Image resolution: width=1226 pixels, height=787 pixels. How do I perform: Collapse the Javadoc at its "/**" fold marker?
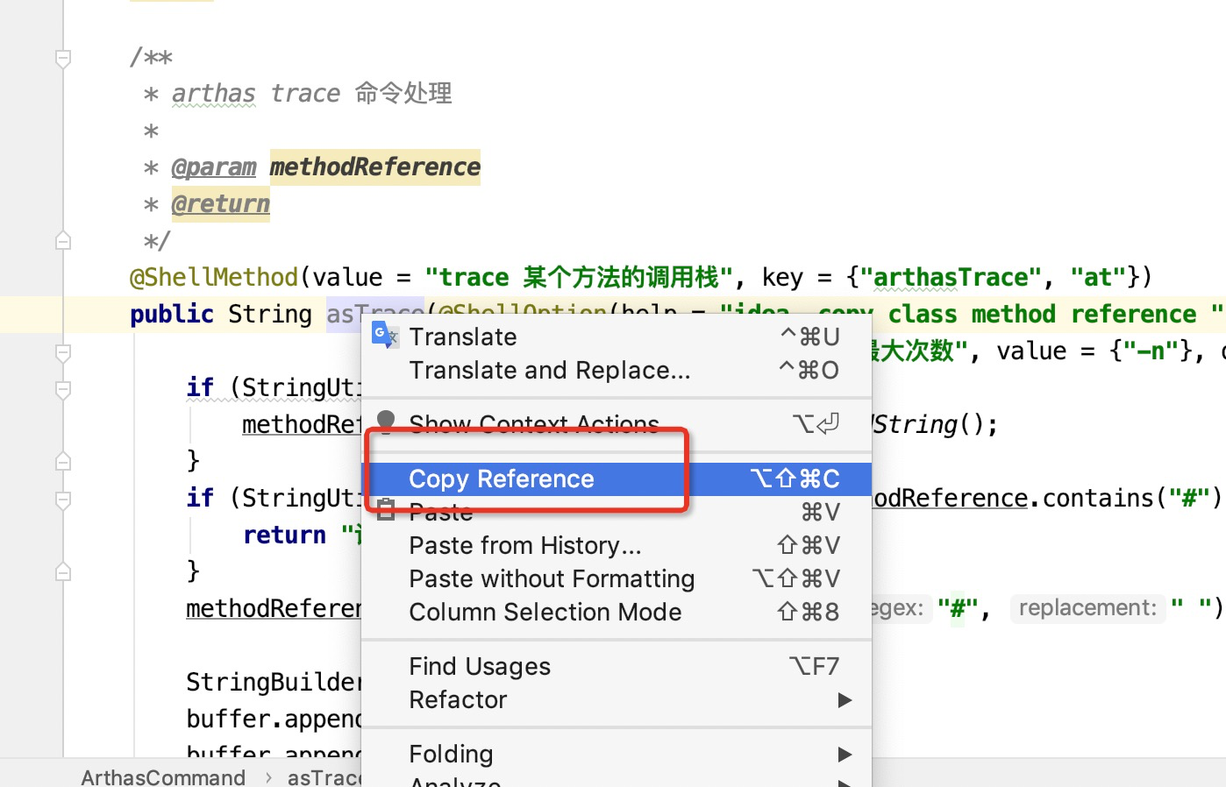pos(63,59)
